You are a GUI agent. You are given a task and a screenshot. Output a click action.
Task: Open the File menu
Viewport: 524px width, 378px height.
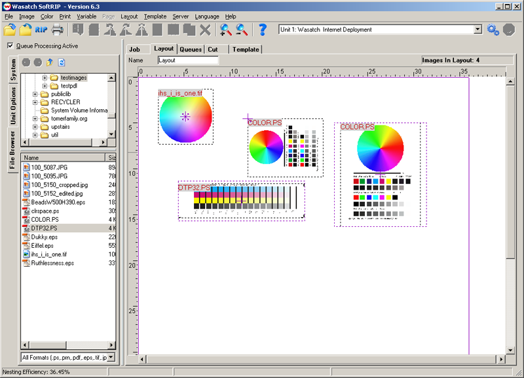pos(9,16)
